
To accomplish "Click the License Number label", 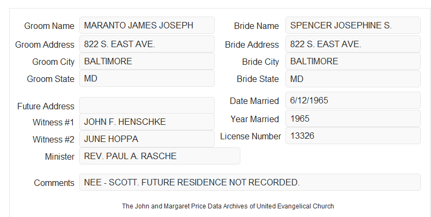I will coord(251,136).
